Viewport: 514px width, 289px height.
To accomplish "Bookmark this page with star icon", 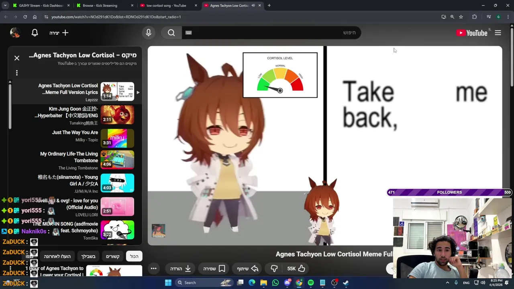I will 461,17.
